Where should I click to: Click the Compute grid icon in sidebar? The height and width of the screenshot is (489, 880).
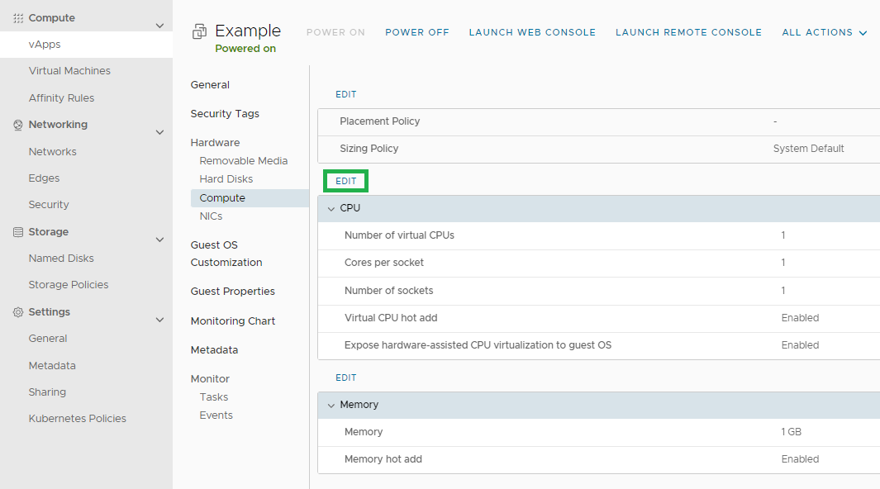[18, 18]
